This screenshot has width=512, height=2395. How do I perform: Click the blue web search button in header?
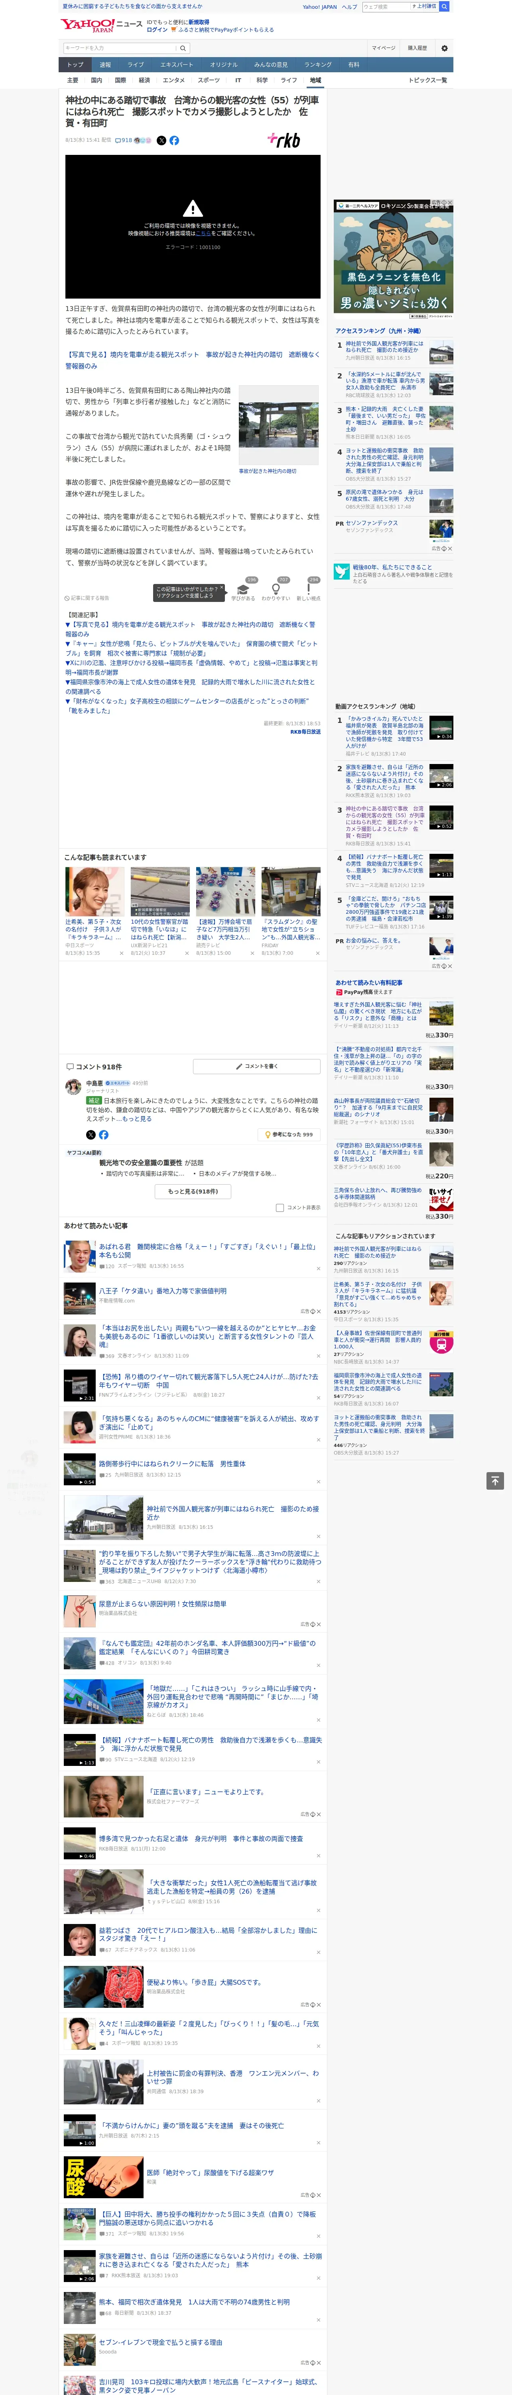tap(444, 6)
